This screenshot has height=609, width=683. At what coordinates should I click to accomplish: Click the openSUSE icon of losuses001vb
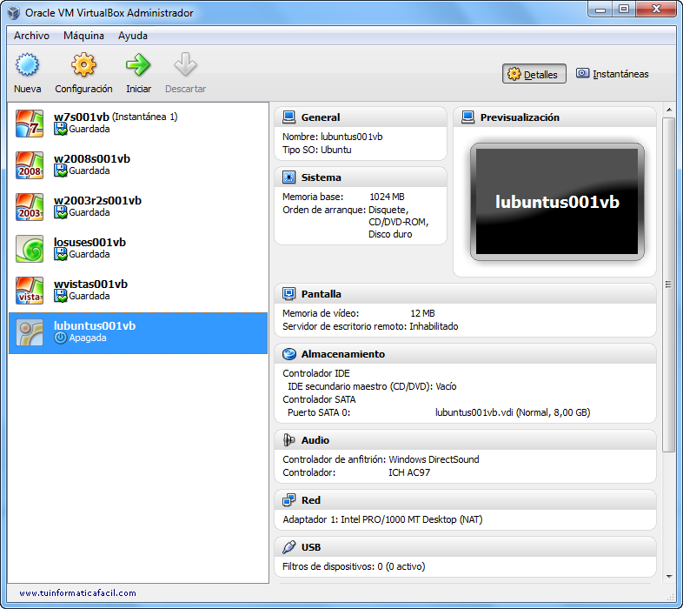pos(30,249)
